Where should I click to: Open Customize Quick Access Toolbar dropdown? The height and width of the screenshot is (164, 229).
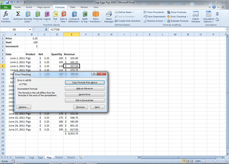pyautogui.click(x=24, y=2)
